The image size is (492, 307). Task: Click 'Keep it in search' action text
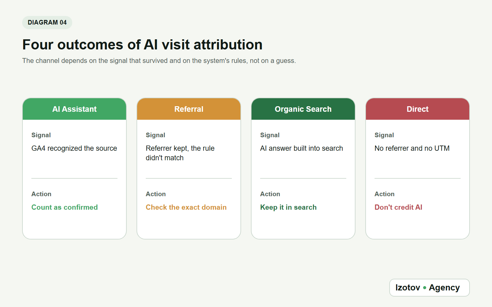pyautogui.click(x=288, y=207)
